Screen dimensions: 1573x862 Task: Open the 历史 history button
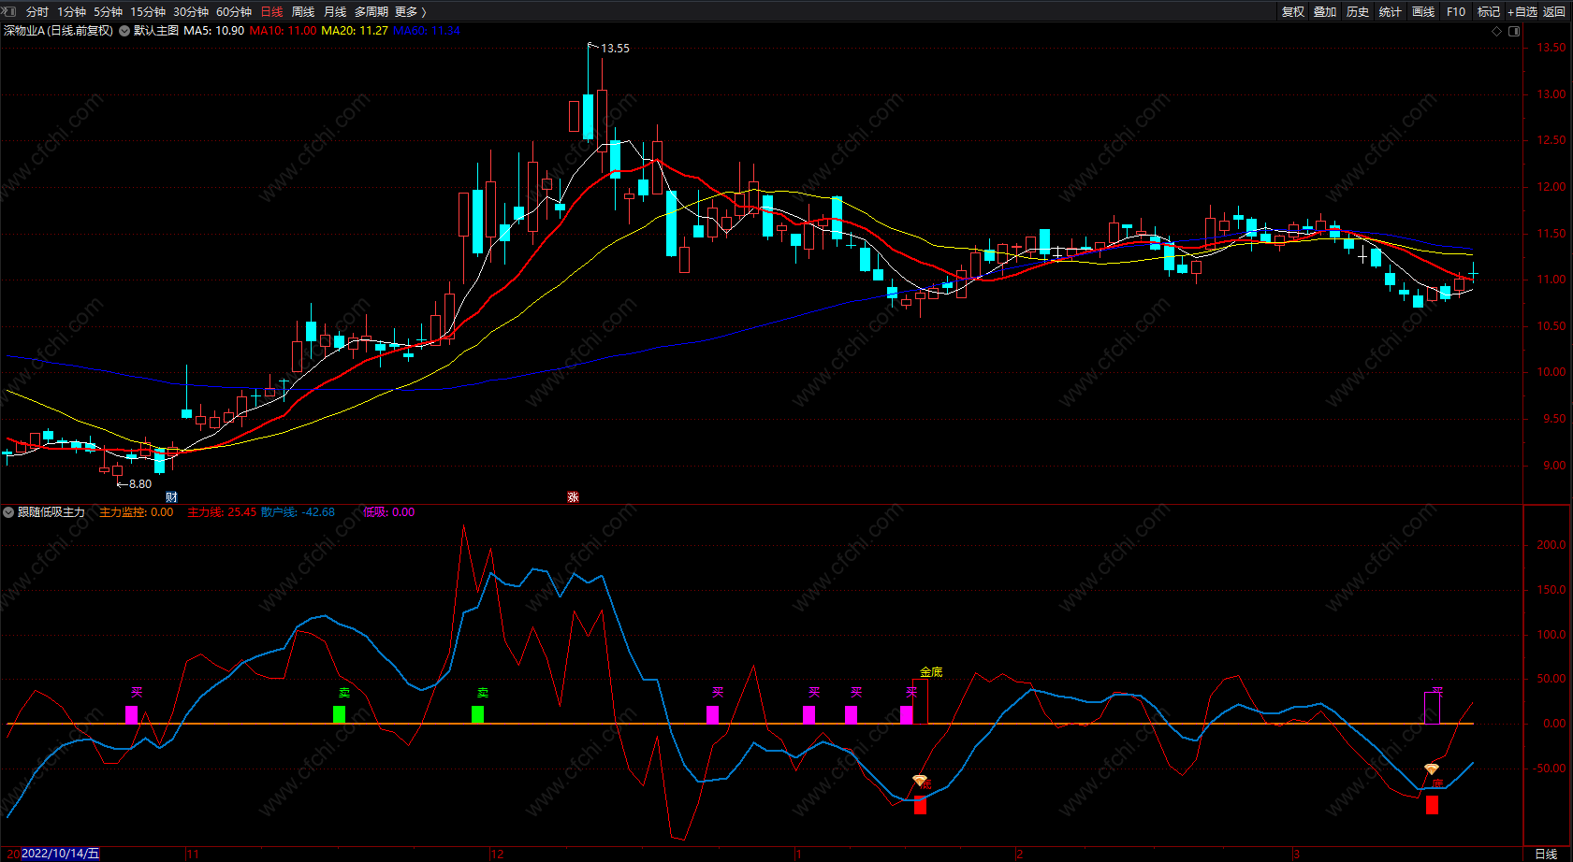1358,12
